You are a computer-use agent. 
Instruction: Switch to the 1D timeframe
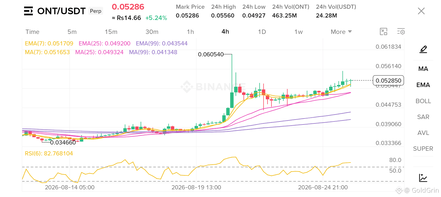click(262, 32)
